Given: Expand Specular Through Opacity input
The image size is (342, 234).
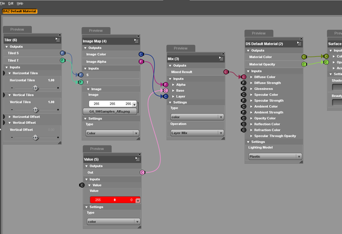Looking at the screenshot, I should [251, 136].
